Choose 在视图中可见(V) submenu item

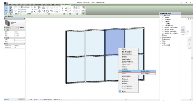(147, 71)
